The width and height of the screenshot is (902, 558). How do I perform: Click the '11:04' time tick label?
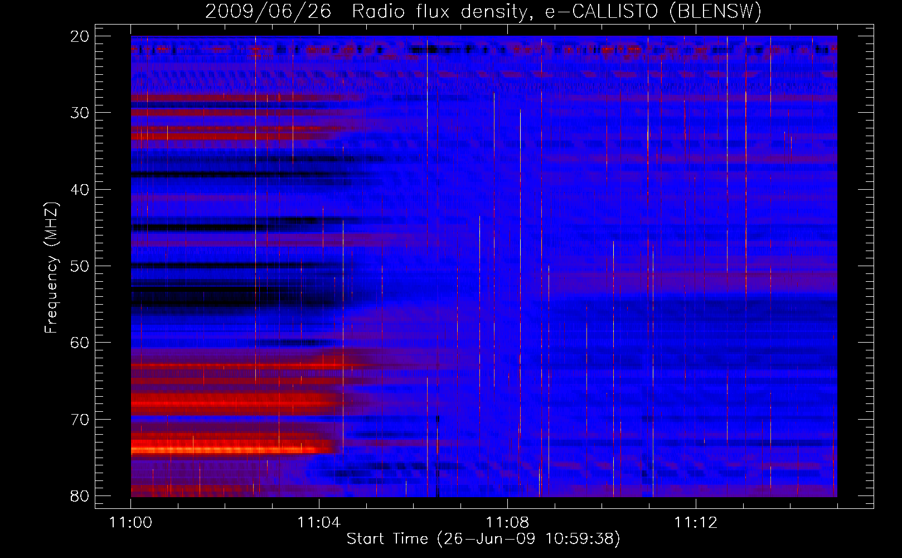click(319, 523)
